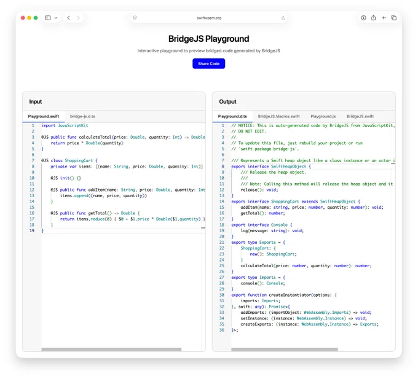Click 'export type Exports = {' line

pyautogui.click(x=258, y=243)
